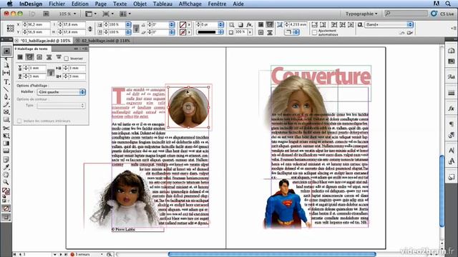Choose Jump to next column wrap icon
The width and height of the screenshot is (458, 257).
point(59,57)
